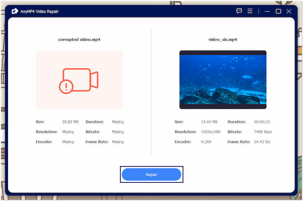Select the corrupted video.mp4 file name
The height and width of the screenshot is (201, 303).
coord(79,39)
